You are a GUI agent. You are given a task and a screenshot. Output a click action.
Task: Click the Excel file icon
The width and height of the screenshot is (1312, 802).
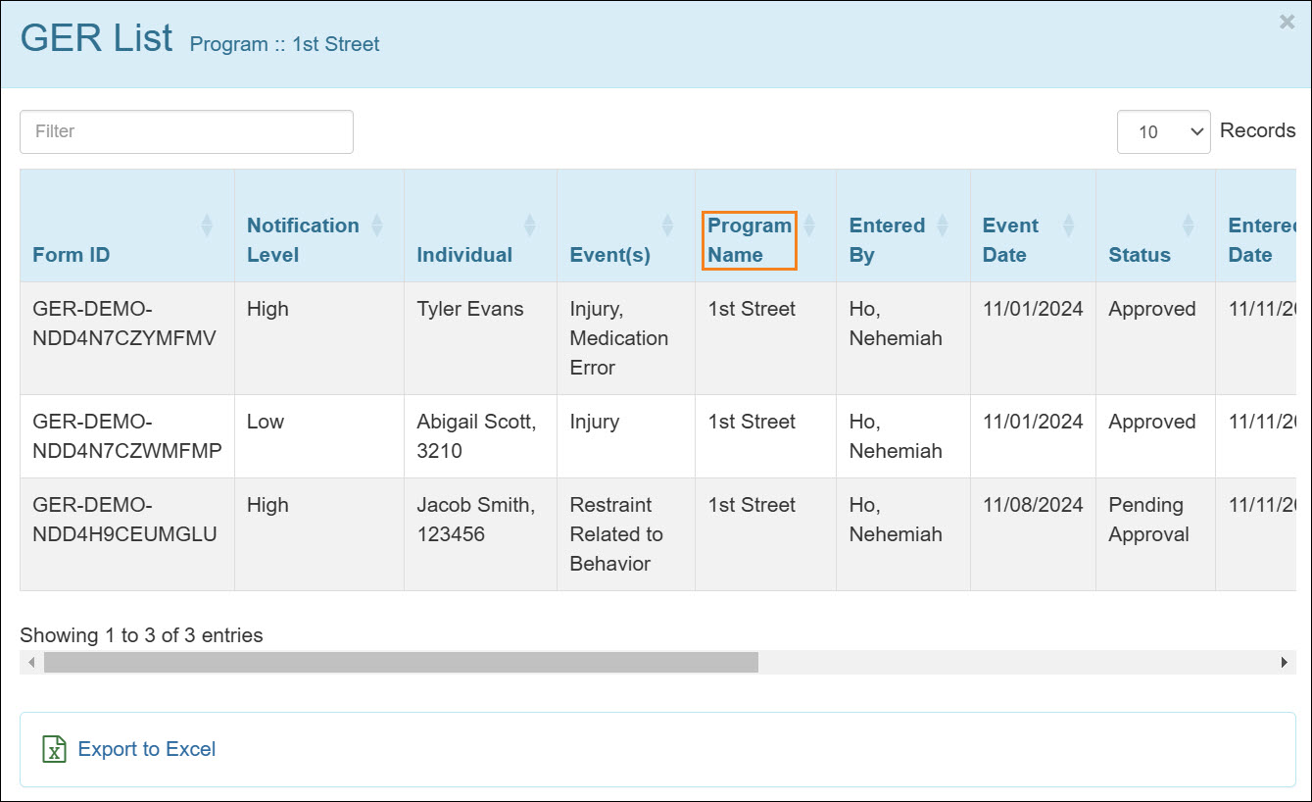54,750
